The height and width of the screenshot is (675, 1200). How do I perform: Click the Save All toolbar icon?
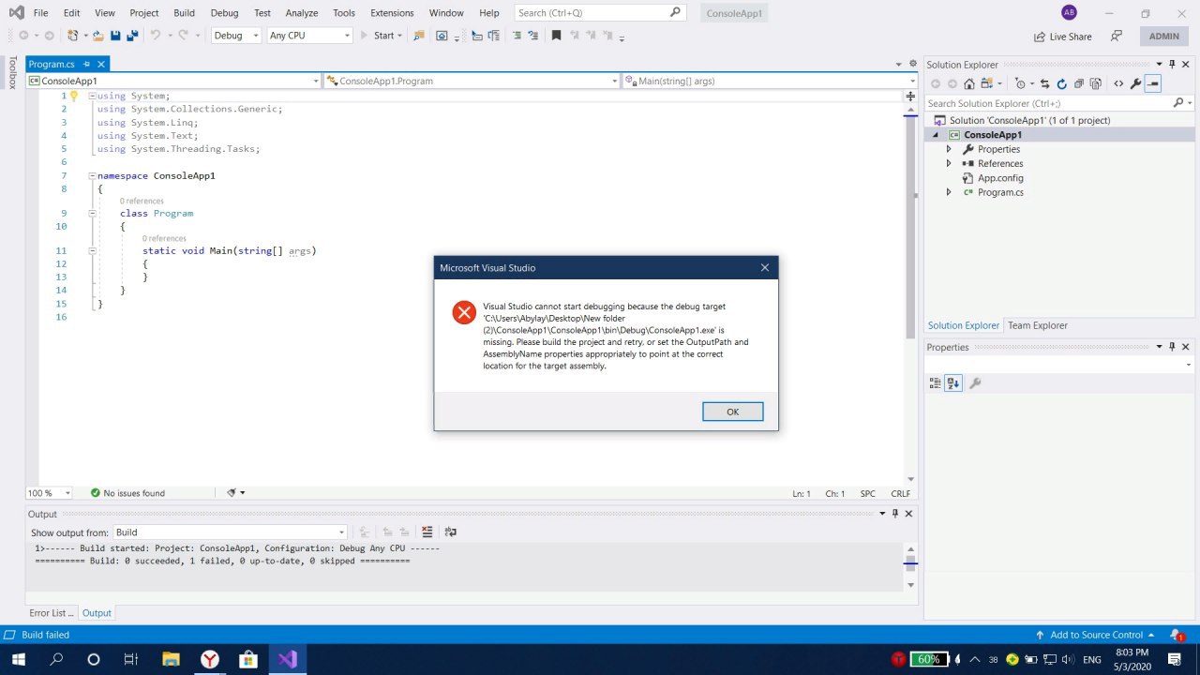pos(132,36)
